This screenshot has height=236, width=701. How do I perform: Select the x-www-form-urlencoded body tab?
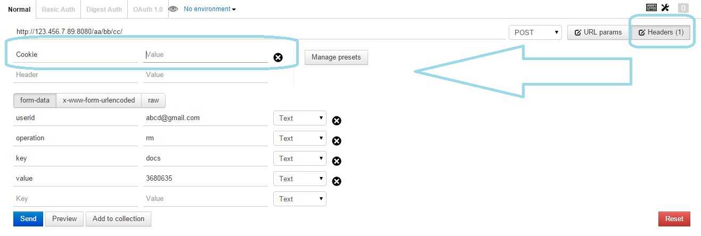(x=99, y=100)
